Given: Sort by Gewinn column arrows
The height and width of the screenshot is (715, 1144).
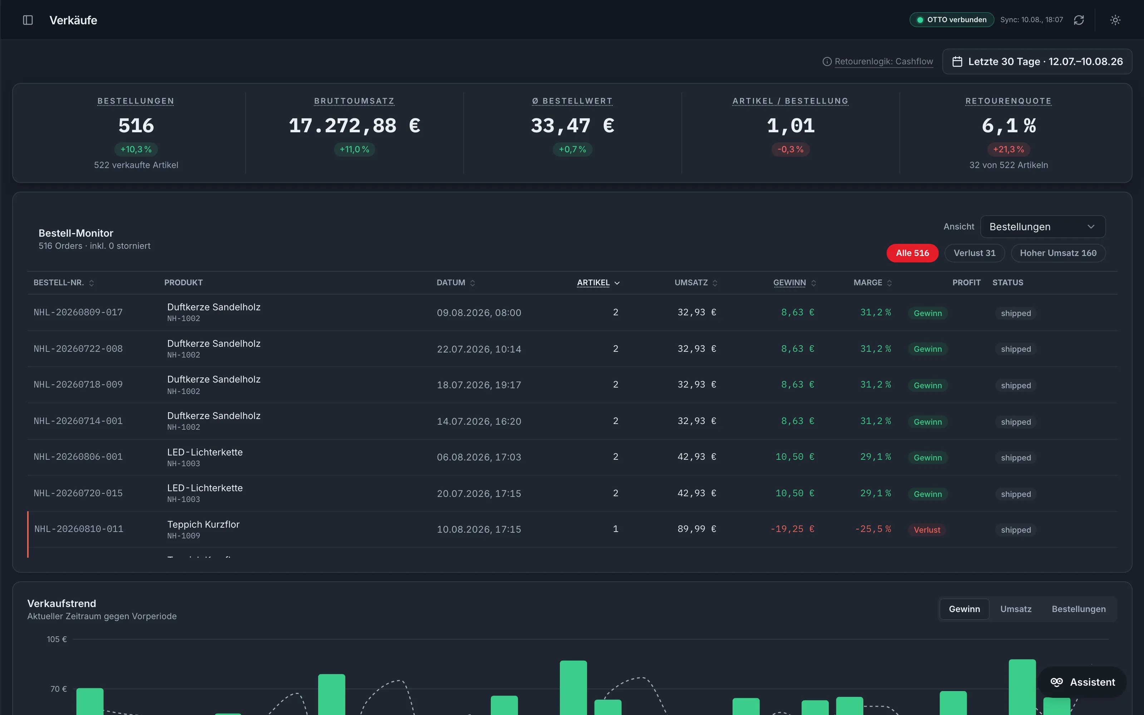Looking at the screenshot, I should point(814,283).
